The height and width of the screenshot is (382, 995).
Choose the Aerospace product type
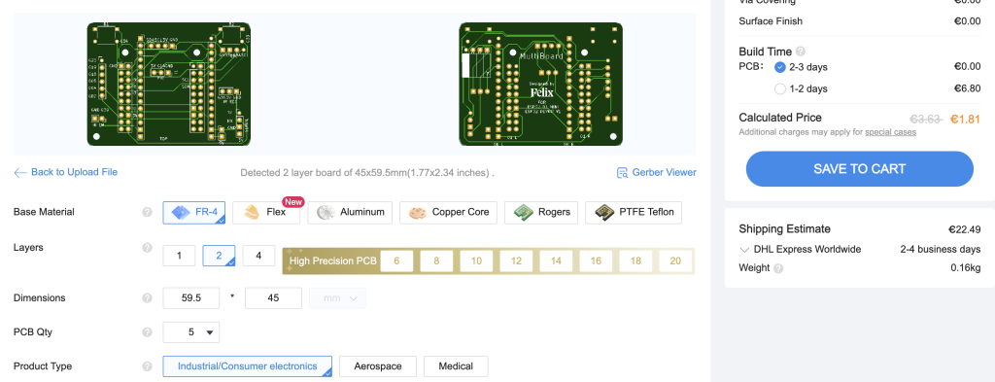click(x=378, y=366)
